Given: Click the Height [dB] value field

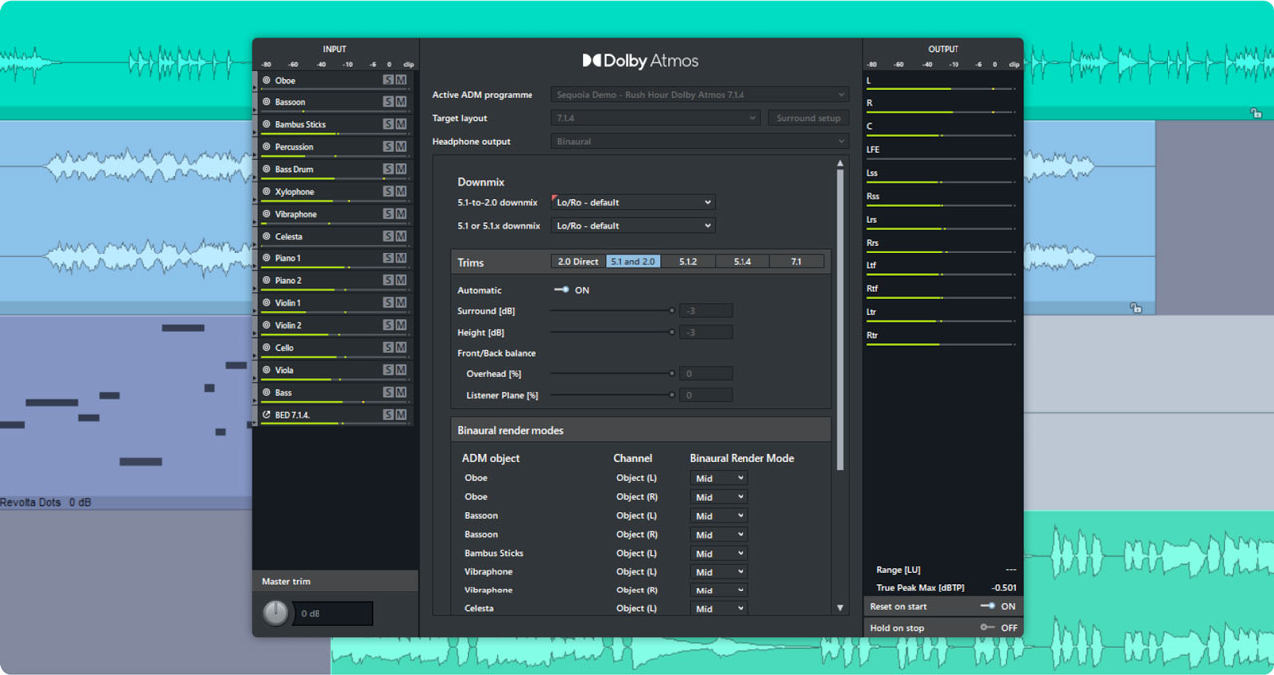Looking at the screenshot, I should [x=706, y=332].
